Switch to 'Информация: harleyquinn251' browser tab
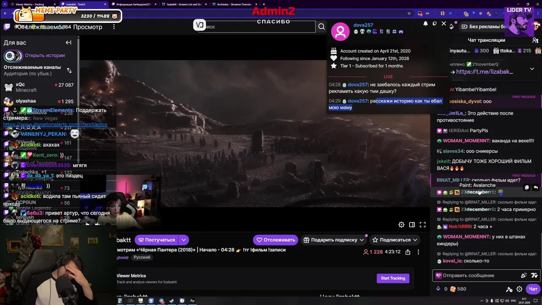 (133, 4)
